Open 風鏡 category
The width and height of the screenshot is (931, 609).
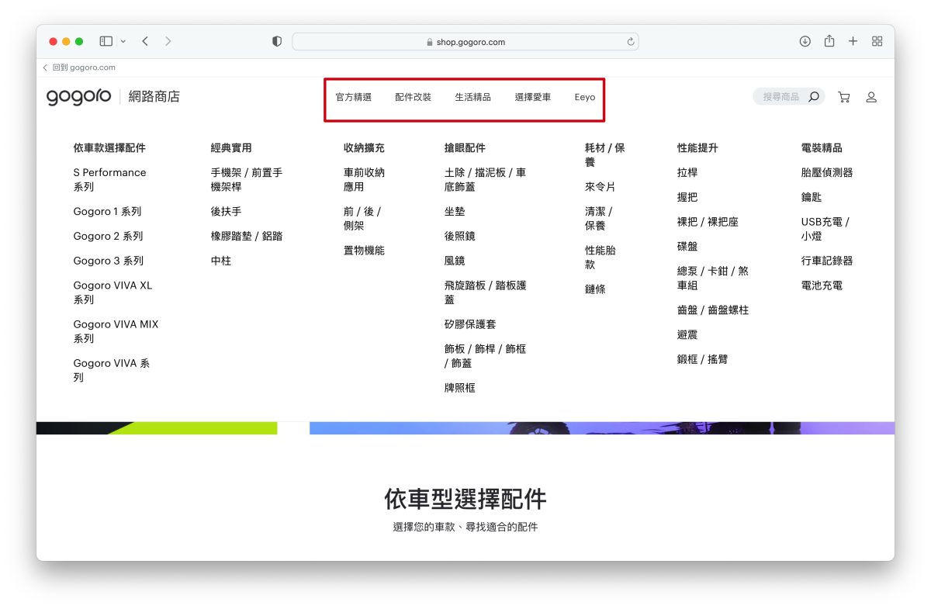click(455, 261)
